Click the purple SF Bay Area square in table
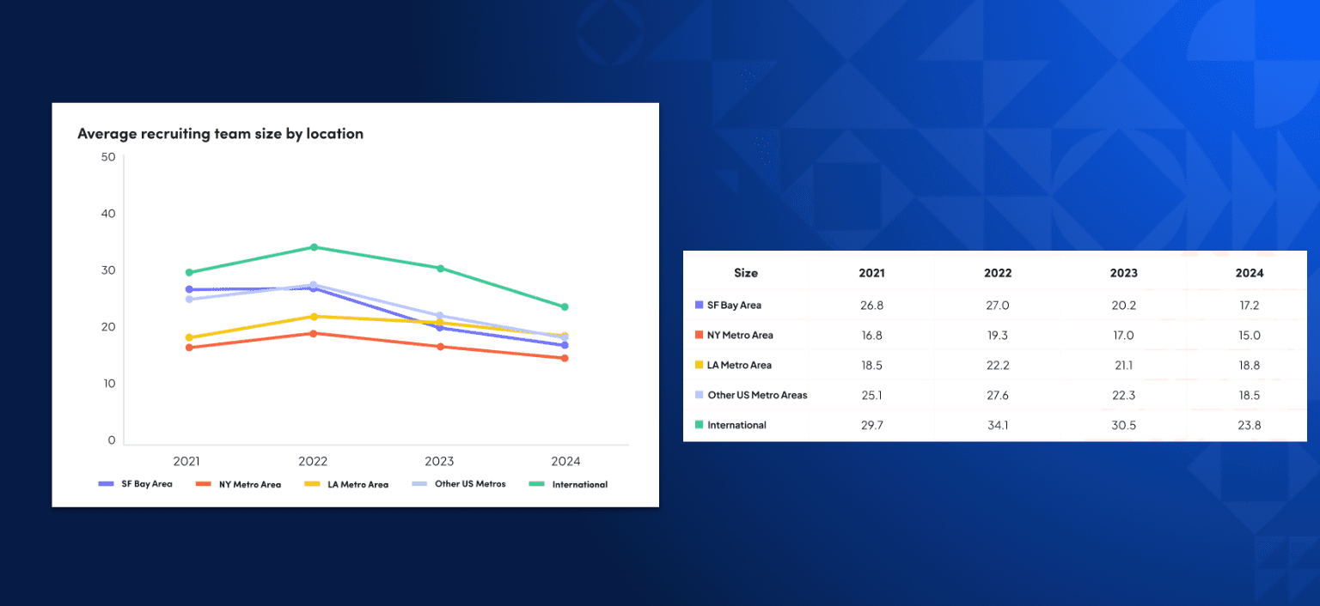 [x=698, y=305]
